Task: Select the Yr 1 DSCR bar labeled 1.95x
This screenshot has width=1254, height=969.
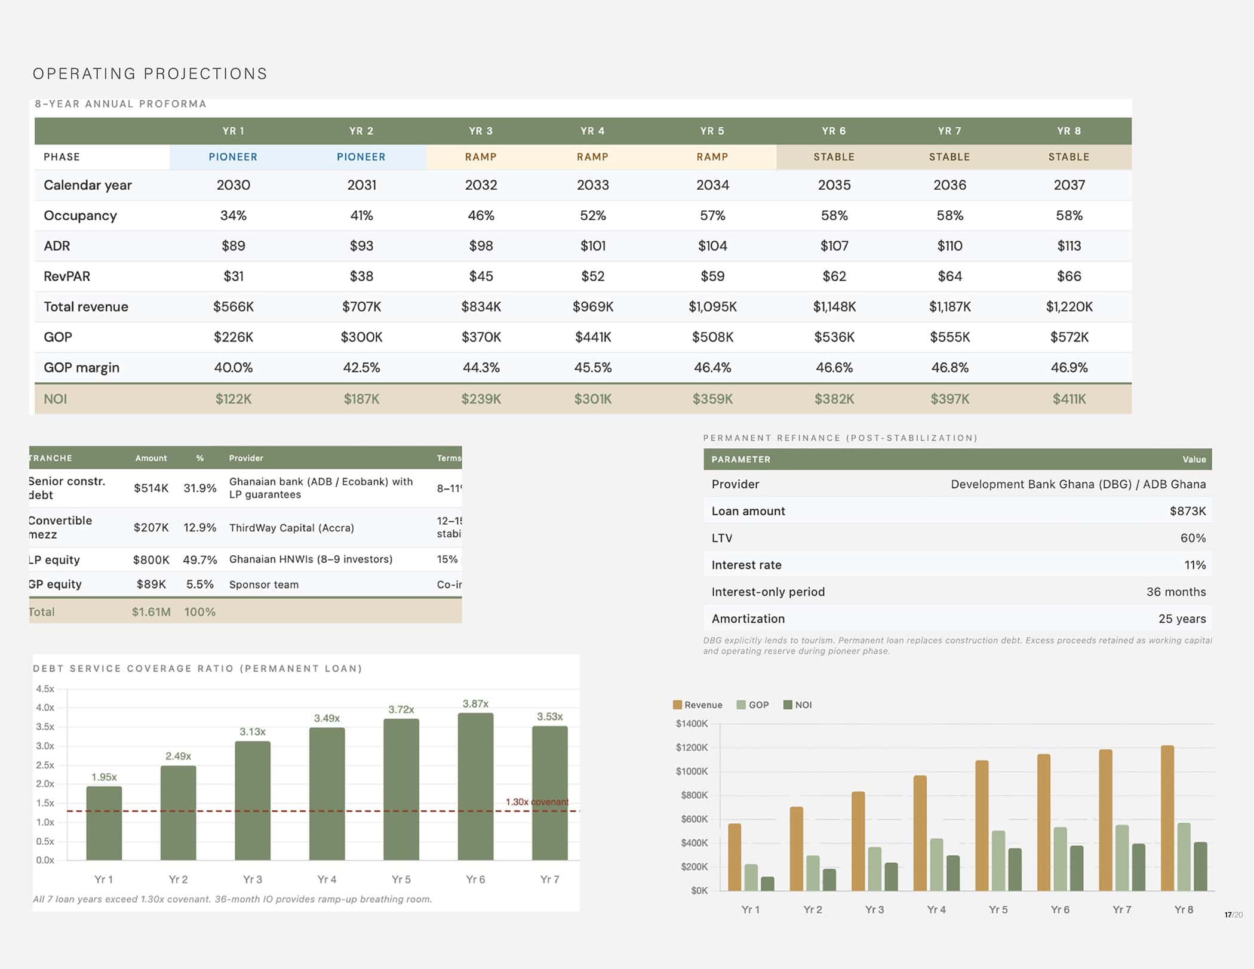Action: [x=104, y=823]
